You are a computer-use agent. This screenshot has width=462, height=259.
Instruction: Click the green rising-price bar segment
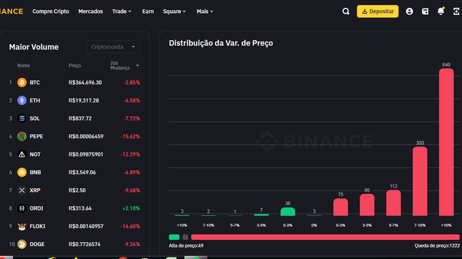click(x=174, y=237)
